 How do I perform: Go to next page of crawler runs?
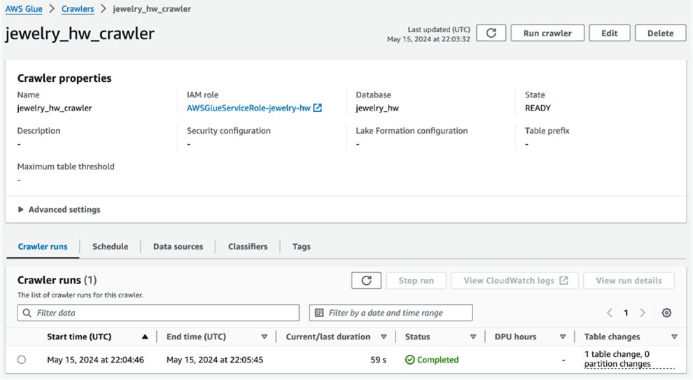coord(643,313)
